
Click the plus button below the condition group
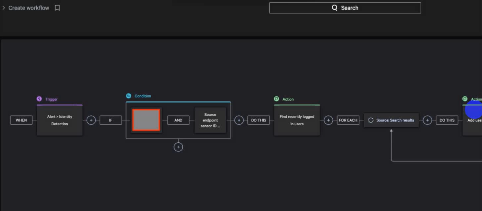point(178,147)
